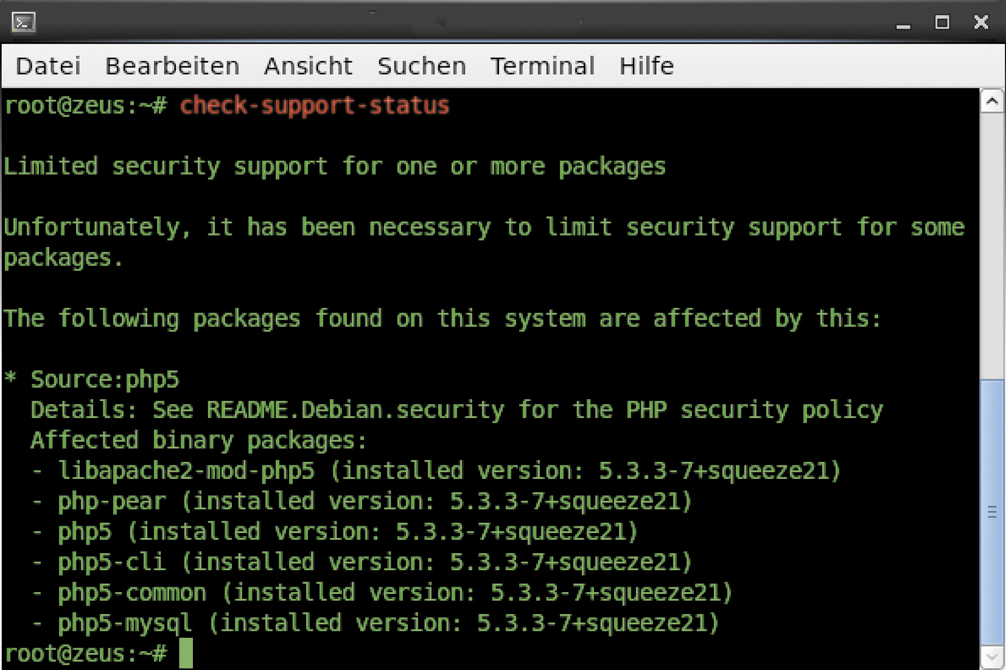Click the Source:php5 line
Screen dimensions: 1006x670
(105, 379)
